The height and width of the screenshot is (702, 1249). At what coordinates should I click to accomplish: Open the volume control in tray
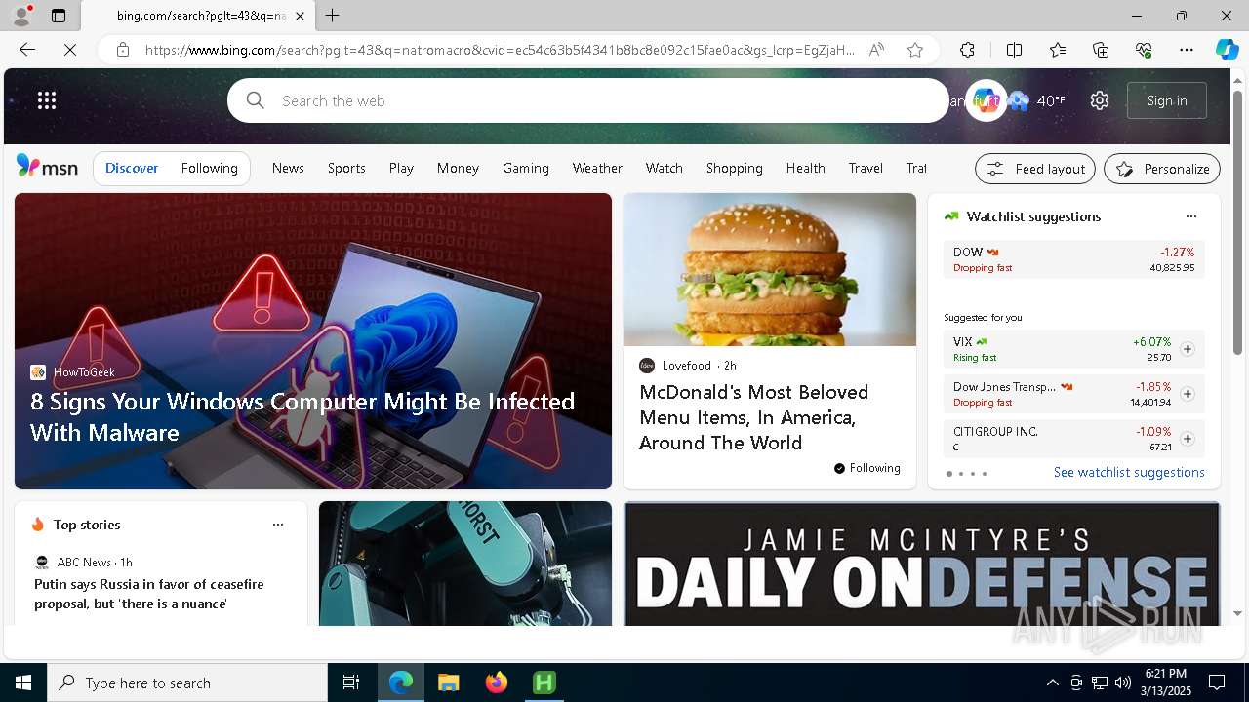(1122, 682)
